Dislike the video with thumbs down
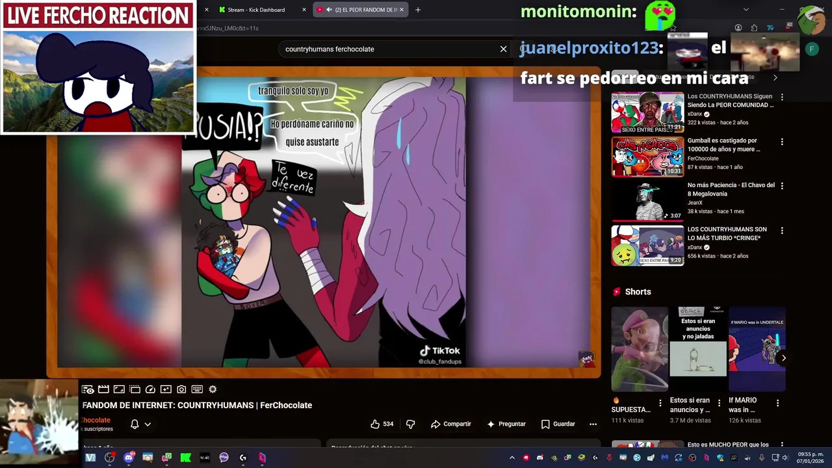This screenshot has height=468, width=832. pos(410,424)
